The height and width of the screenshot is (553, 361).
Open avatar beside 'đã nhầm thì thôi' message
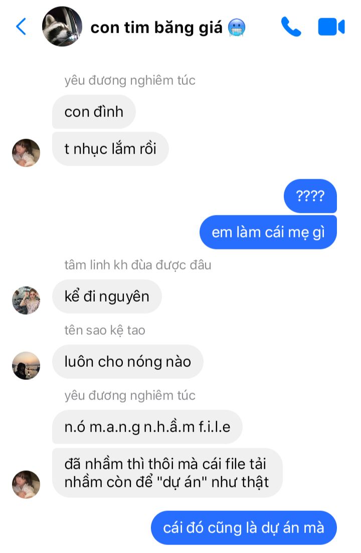[x=26, y=484]
